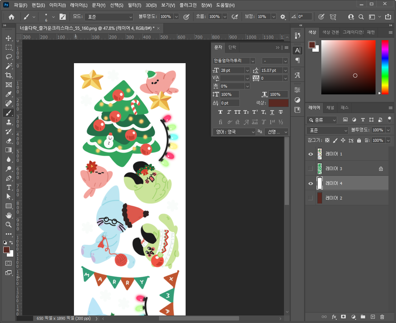
Task: Click text color swatch in character panel
Action: click(x=278, y=103)
